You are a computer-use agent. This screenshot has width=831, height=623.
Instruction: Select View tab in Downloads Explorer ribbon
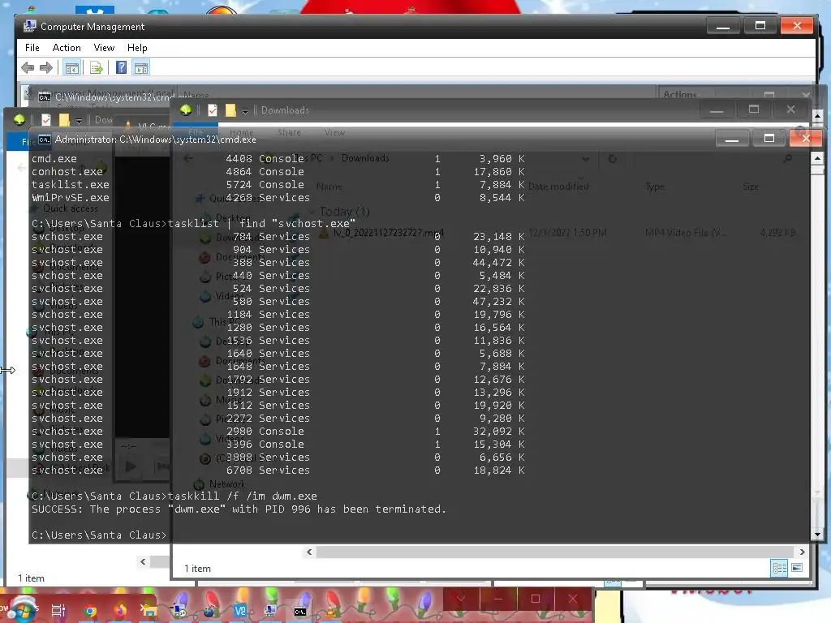point(334,132)
